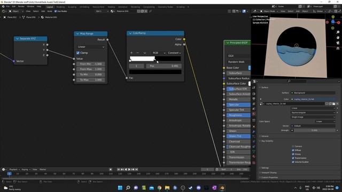Jump to timeline end button
This screenshot has width=342, height=192.
tap(137, 170)
